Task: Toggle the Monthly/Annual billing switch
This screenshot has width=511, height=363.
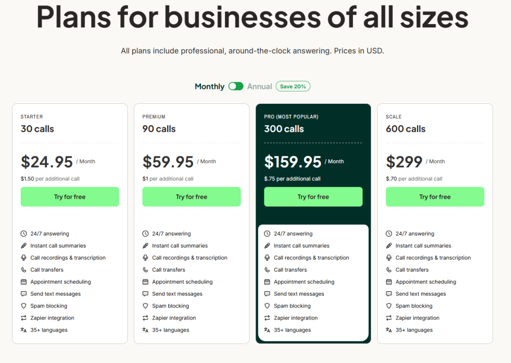Action: (x=236, y=86)
